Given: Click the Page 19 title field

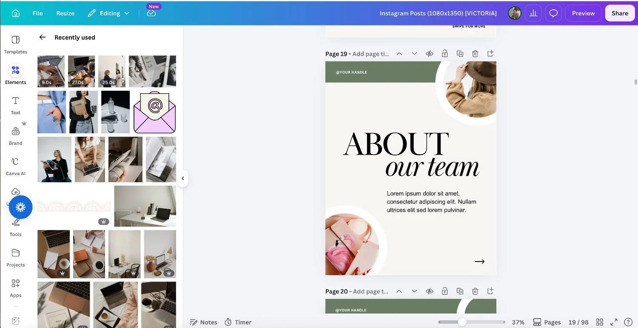Looking at the screenshot, I should 371,54.
